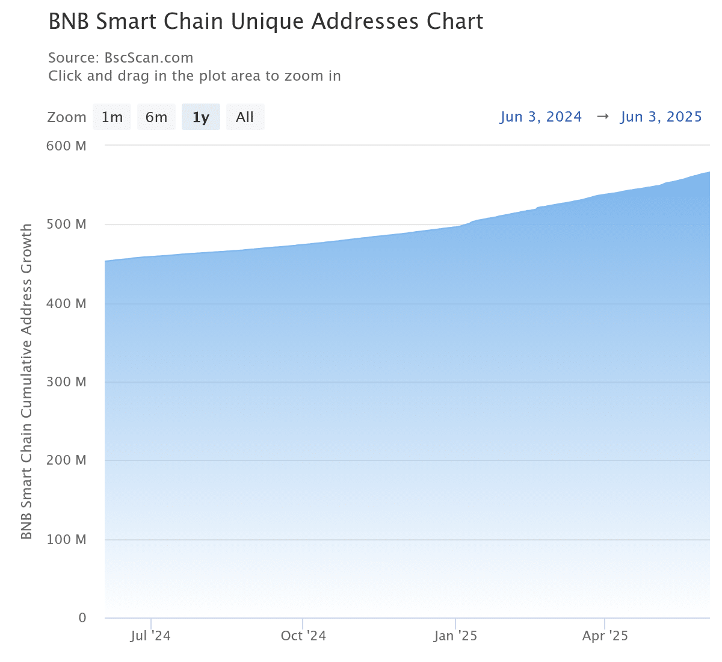Click the Jan '25 x-axis tick label
Viewport: 722px width, 662px height.
[x=455, y=636]
